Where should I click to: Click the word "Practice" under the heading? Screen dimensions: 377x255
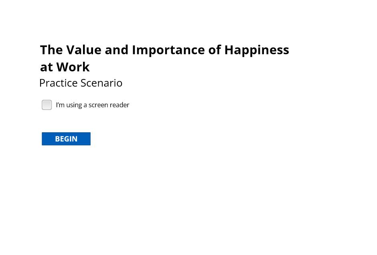click(59, 83)
